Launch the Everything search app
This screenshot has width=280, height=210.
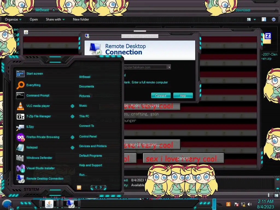coord(28,85)
